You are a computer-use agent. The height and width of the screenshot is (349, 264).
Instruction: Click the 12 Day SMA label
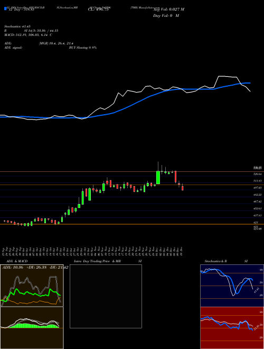coord(21,10)
